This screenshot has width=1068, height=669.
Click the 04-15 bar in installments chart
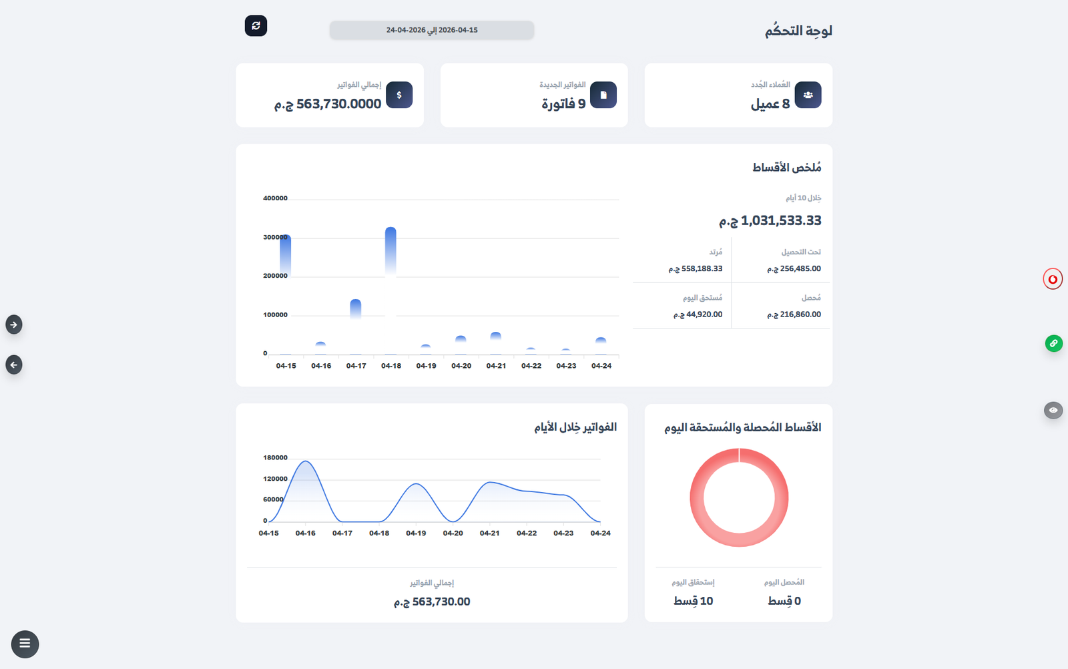[286, 255]
